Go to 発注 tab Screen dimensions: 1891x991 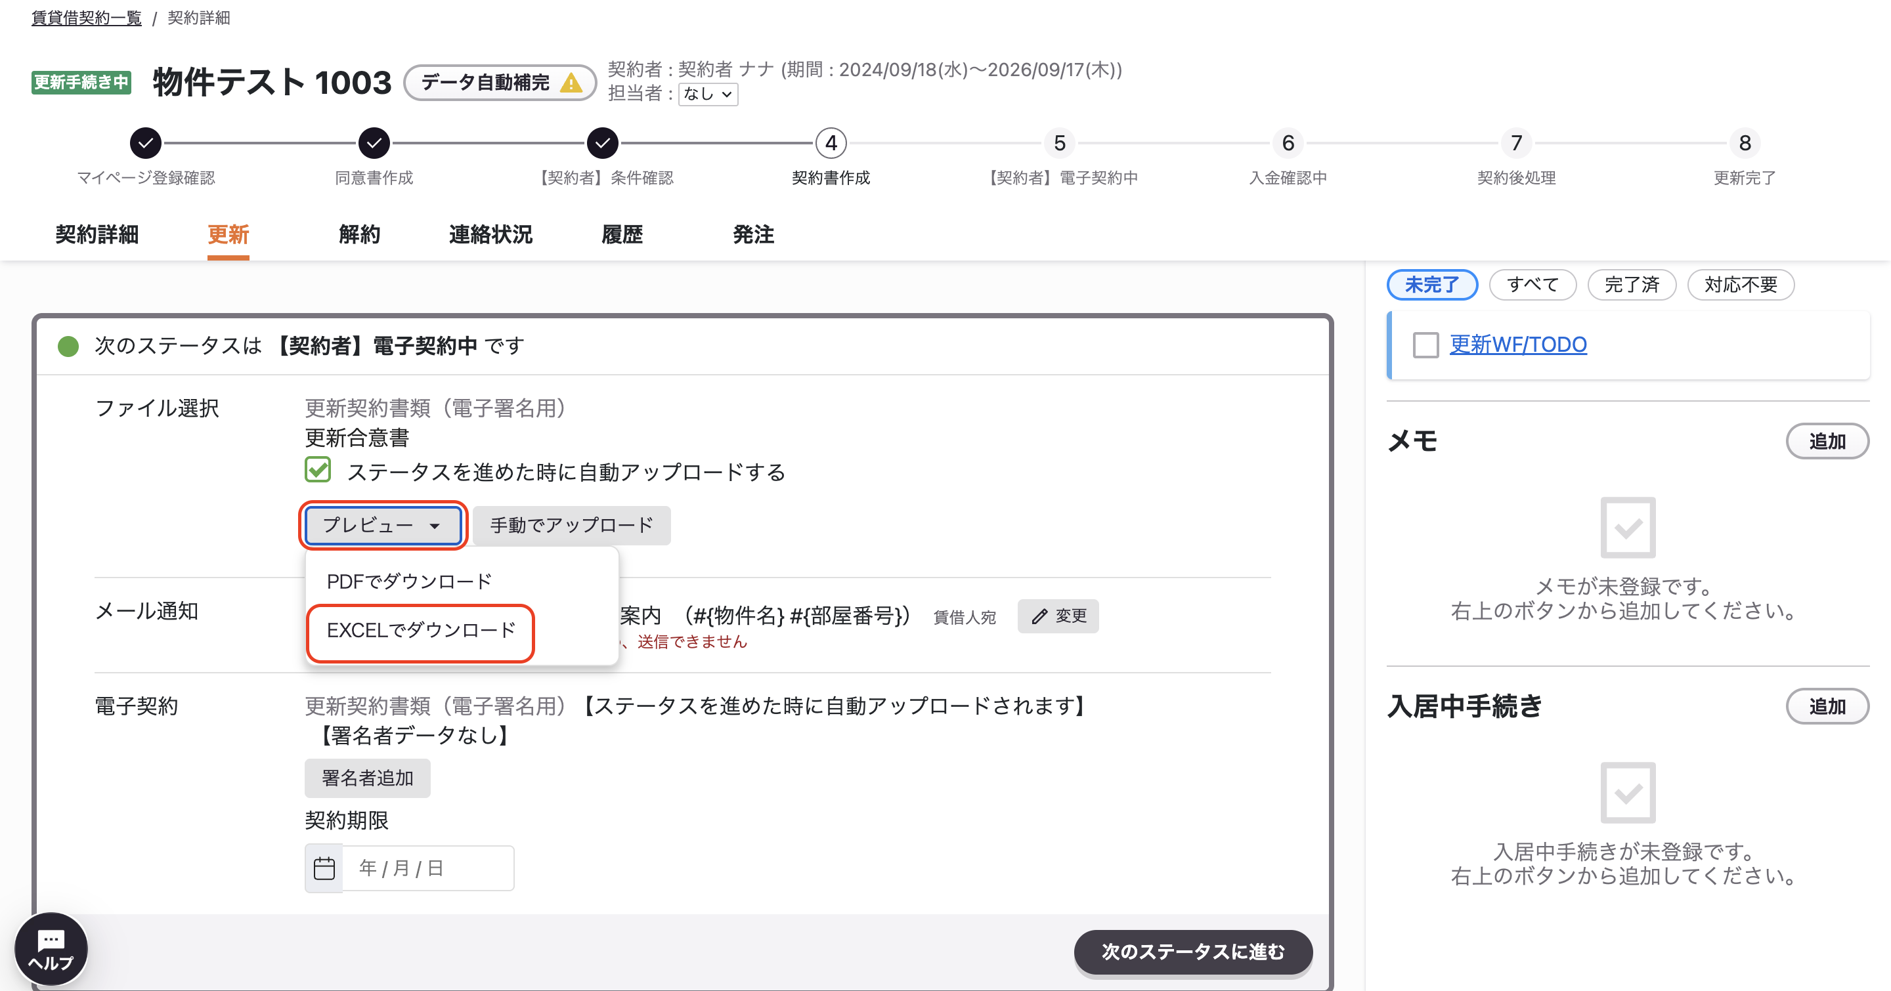click(x=754, y=235)
